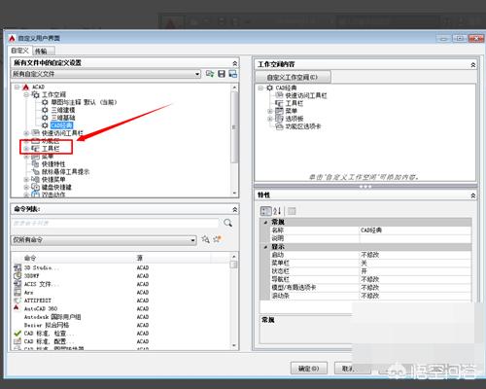Click the ATTIPEDIT command icon

(x=17, y=301)
